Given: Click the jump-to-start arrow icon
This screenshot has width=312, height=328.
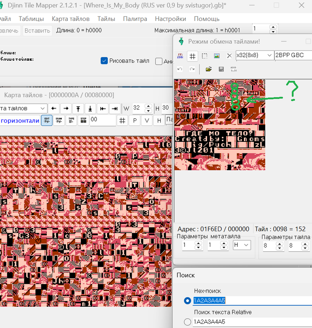Looking at the screenshot, I should coord(102,108).
